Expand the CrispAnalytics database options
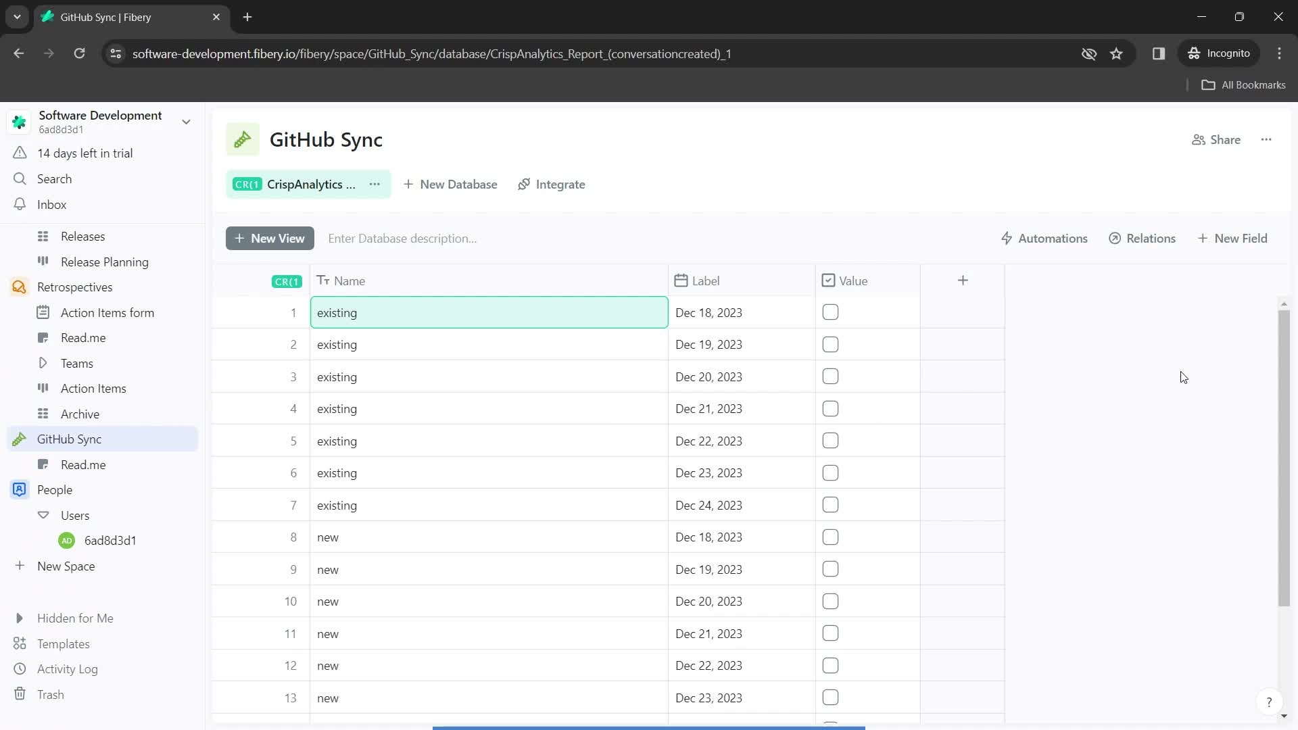This screenshot has height=730, width=1298. tap(375, 185)
